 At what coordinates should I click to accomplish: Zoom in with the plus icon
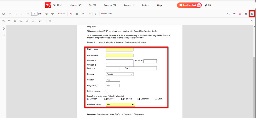click(x=53, y=14)
